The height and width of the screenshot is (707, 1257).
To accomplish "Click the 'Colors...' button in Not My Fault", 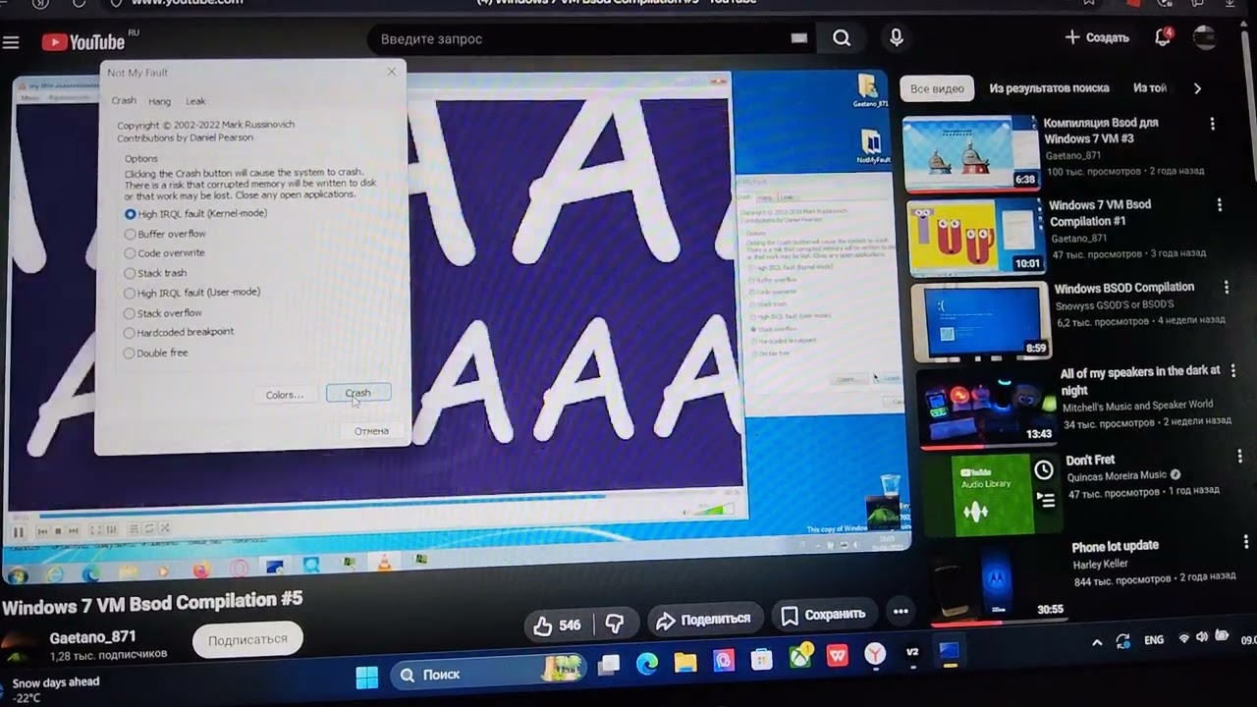I will tap(285, 395).
